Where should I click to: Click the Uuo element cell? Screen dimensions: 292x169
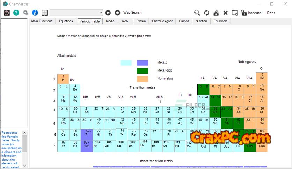pyautogui.click(x=262, y=146)
